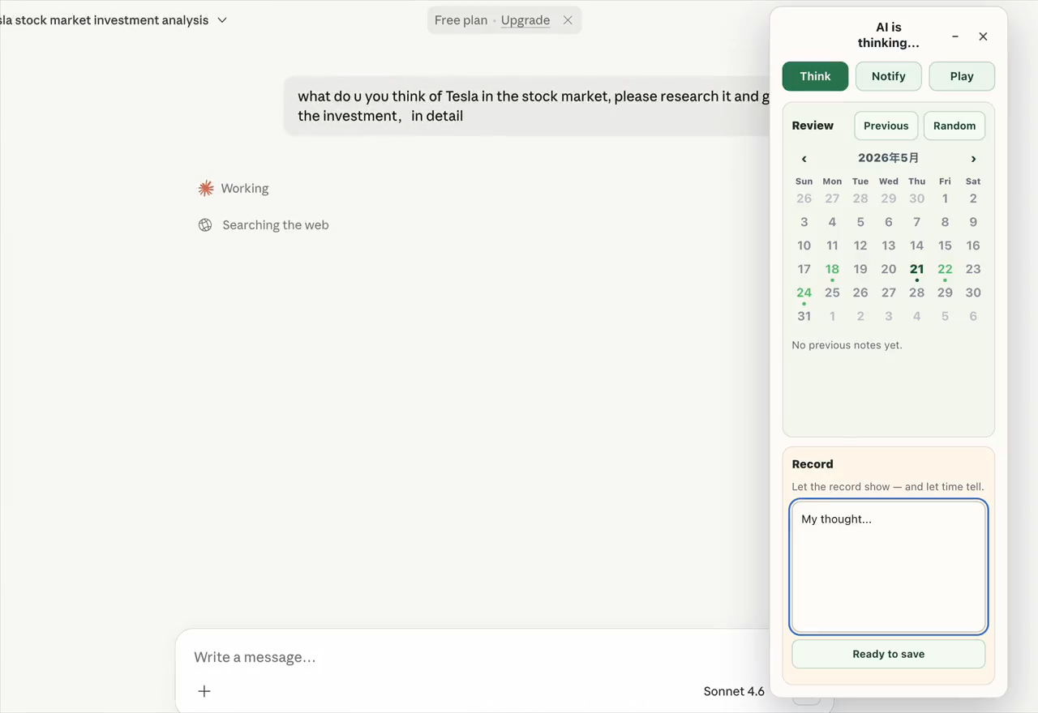Screen dimensions: 1038x713
Task: Pick date 23 in the calendar
Action: (973, 269)
